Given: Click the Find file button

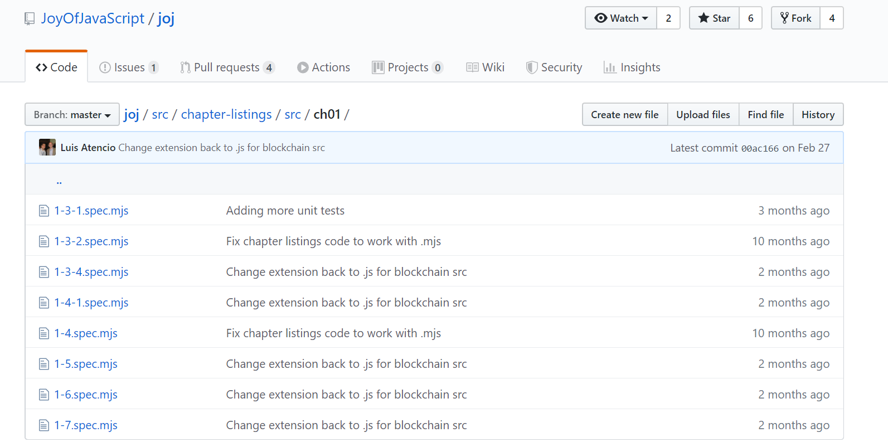Looking at the screenshot, I should [766, 114].
